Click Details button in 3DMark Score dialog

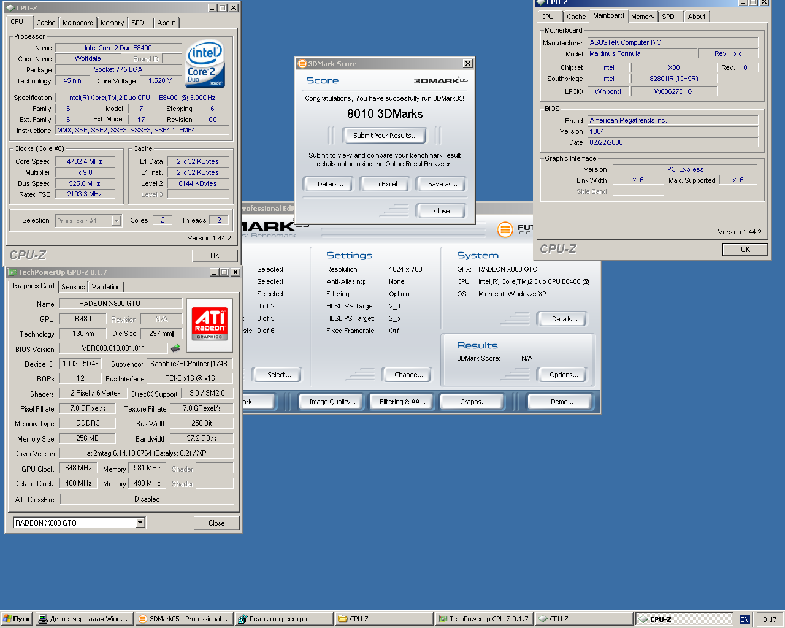coord(330,184)
